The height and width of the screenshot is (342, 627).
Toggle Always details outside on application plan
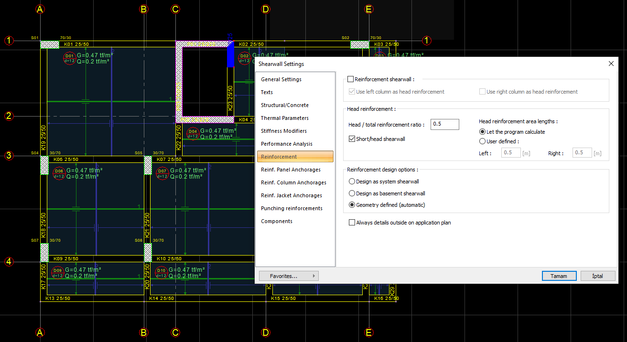(352, 223)
